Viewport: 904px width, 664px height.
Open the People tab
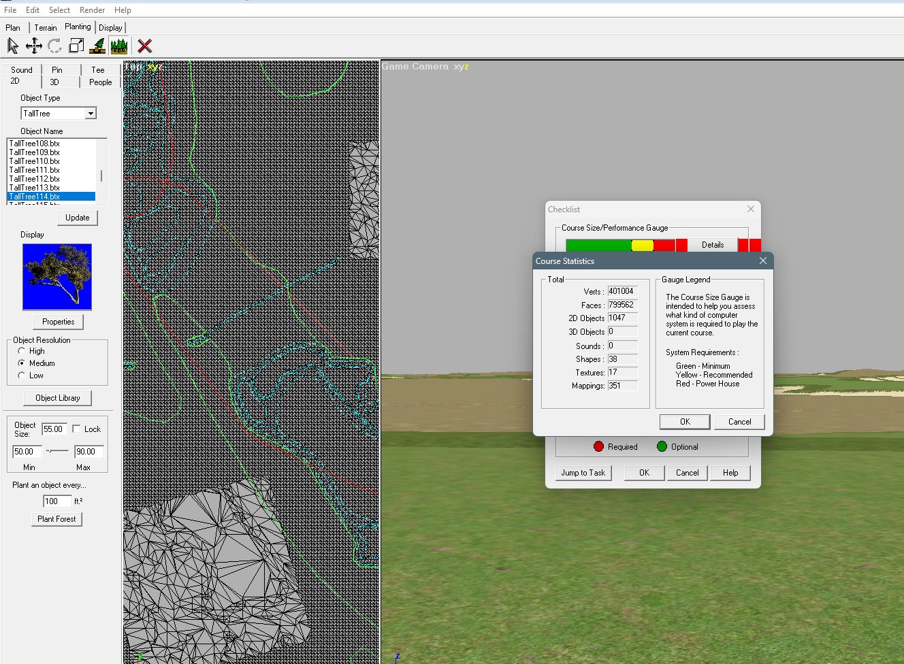click(x=99, y=82)
